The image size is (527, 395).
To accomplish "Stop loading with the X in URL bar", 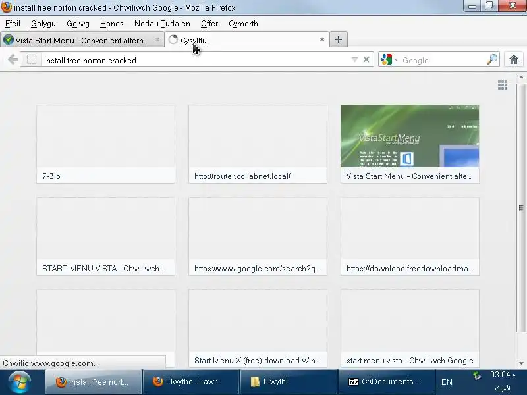I will coord(366,60).
